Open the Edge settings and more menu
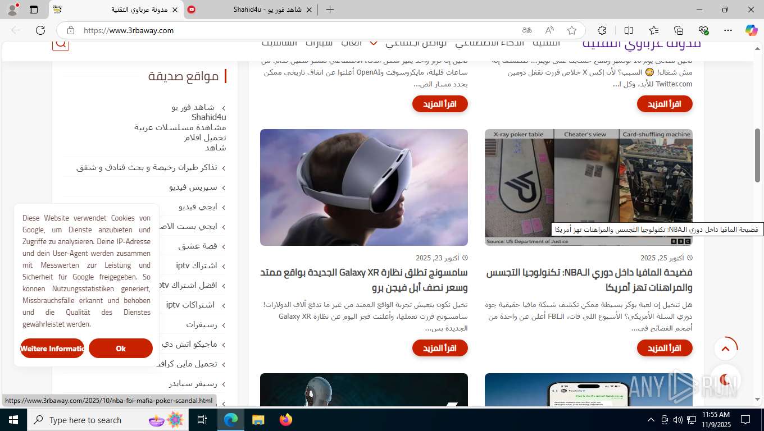The width and height of the screenshot is (764, 431). pos(728,30)
